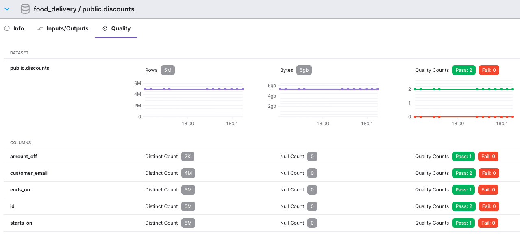
Task: Collapse the dataset panel with the blue chevron
Action: point(7,9)
